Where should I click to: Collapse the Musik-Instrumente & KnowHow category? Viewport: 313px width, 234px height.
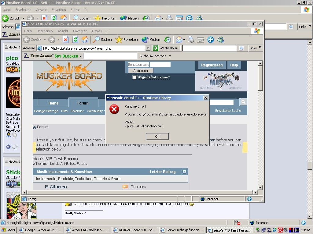point(184,172)
